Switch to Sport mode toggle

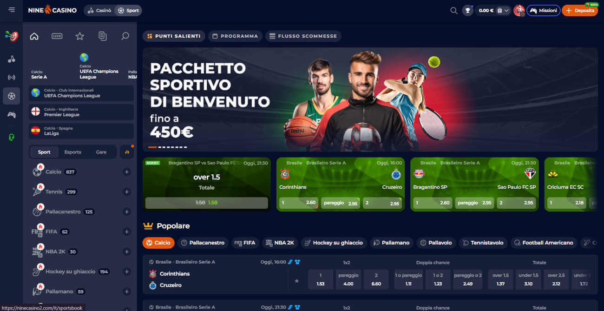[128, 10]
